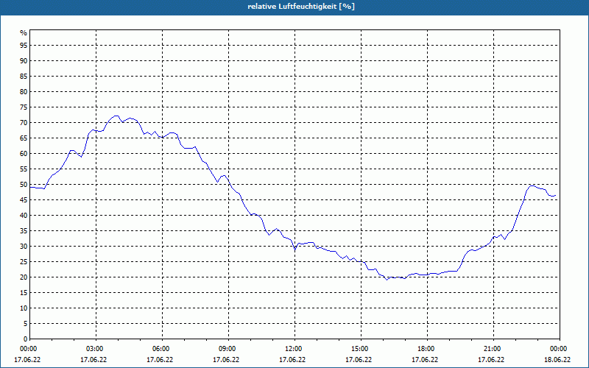
Task: Select the 25 y-axis label
Action: 24,262
